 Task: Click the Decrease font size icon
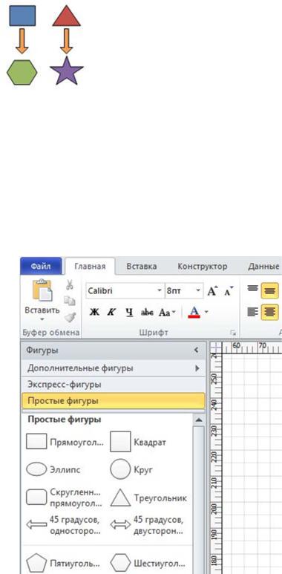[x=229, y=291]
